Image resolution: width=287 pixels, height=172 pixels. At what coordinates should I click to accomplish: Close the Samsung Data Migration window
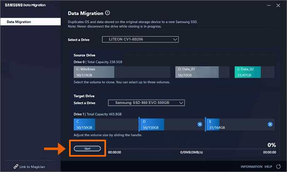click(278, 5)
